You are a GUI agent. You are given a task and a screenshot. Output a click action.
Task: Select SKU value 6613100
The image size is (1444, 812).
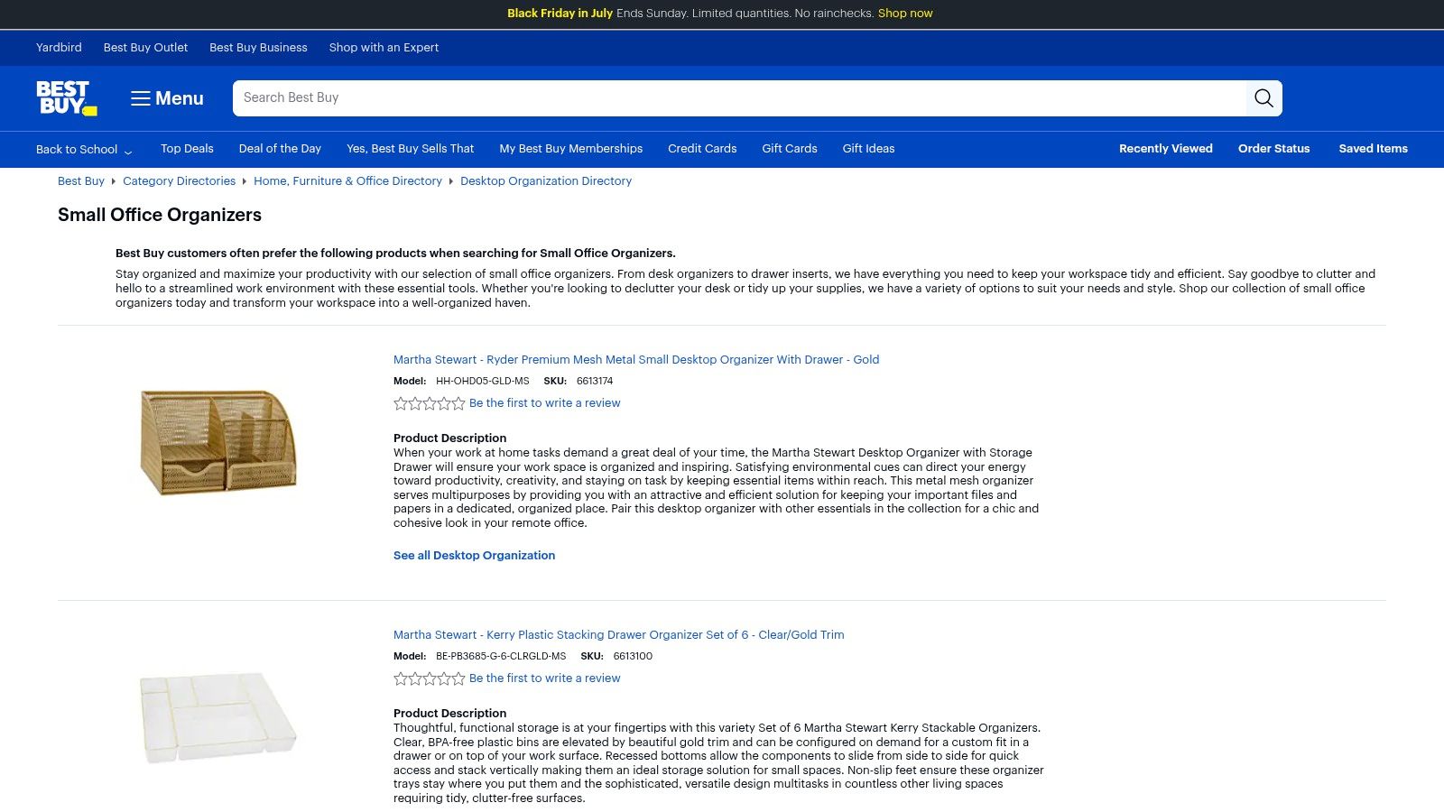[633, 657]
